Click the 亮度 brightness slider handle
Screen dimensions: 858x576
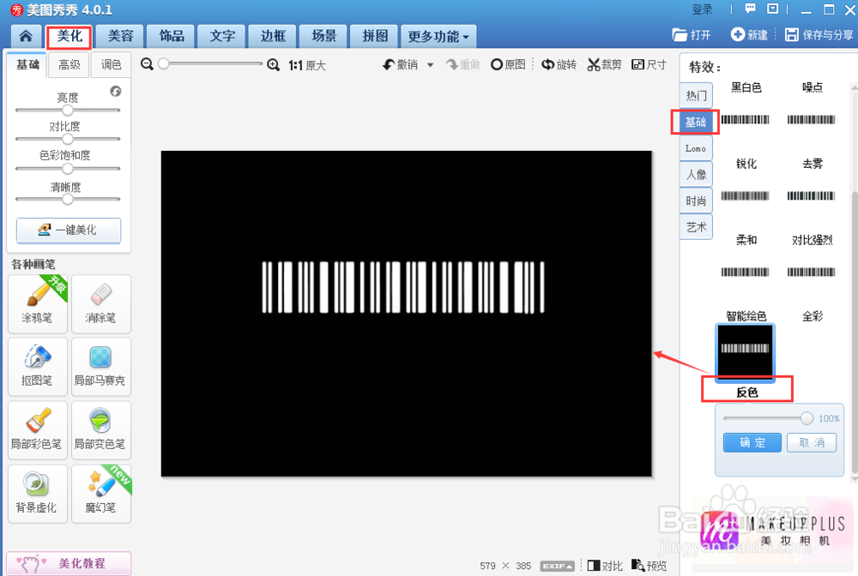tap(67, 111)
